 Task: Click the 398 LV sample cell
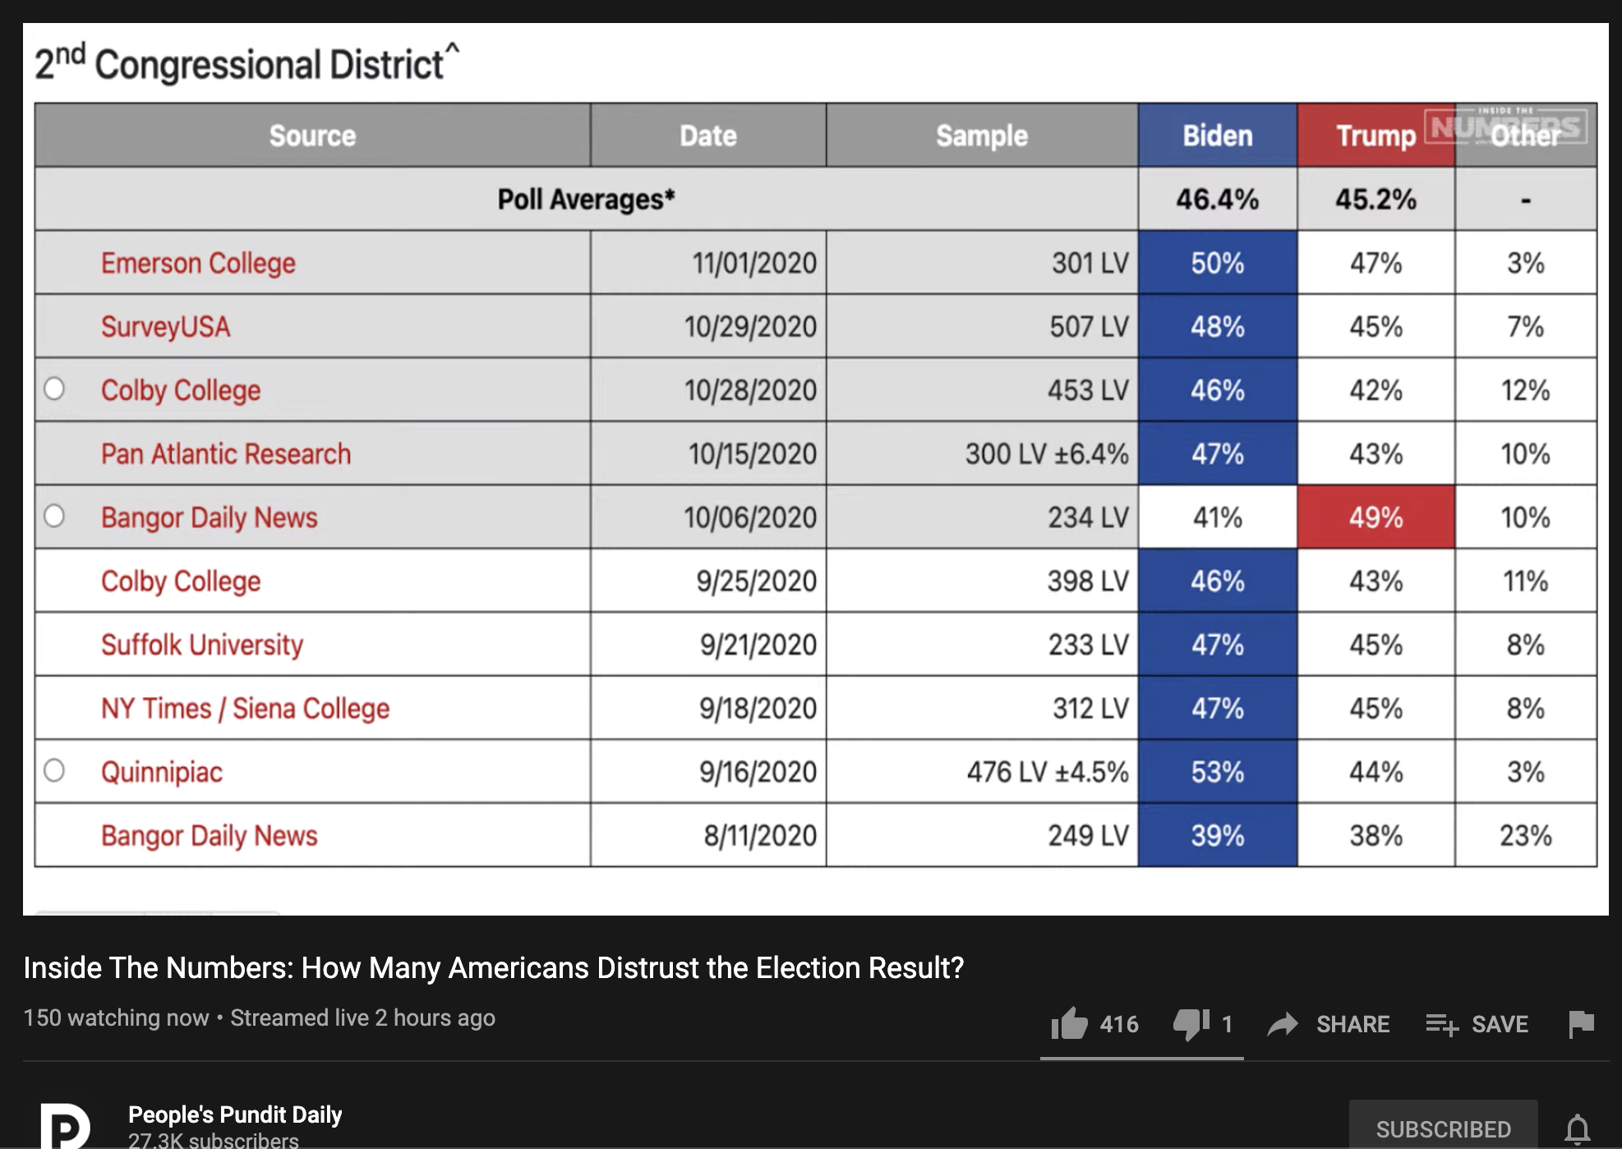click(x=982, y=581)
